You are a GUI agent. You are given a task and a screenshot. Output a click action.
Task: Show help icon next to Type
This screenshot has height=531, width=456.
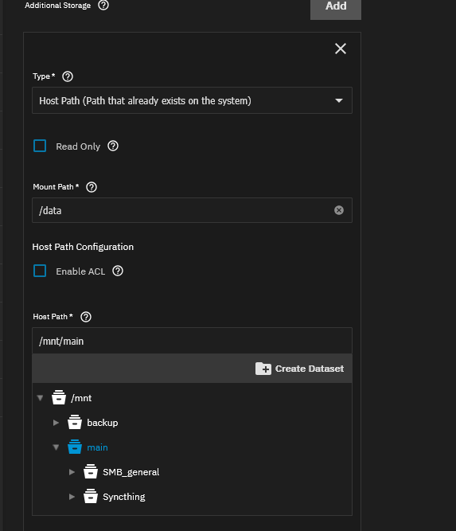[68, 76]
